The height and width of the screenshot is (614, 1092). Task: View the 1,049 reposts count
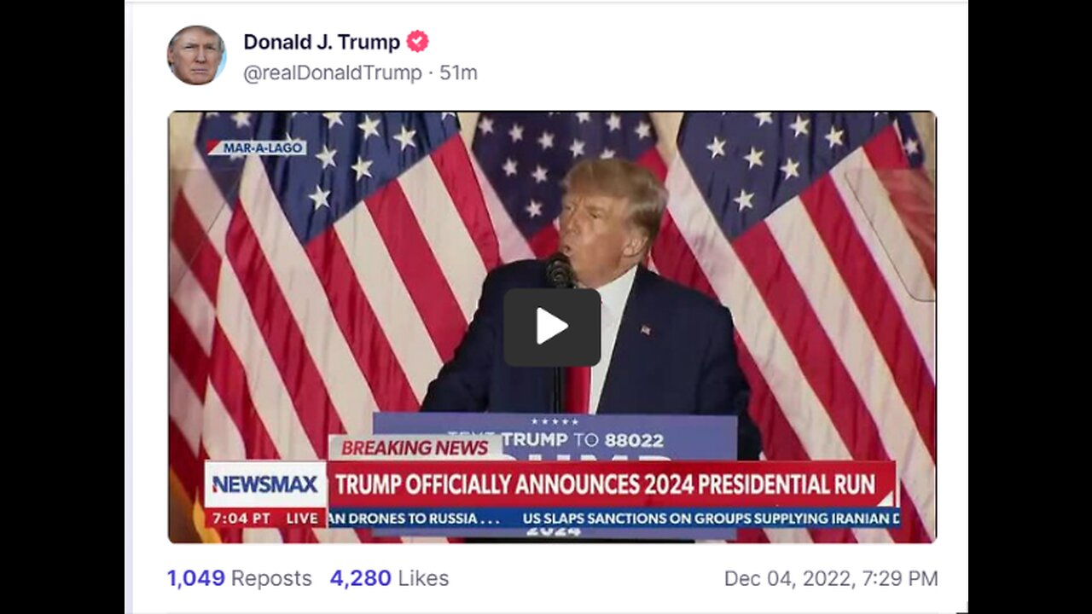pos(196,578)
